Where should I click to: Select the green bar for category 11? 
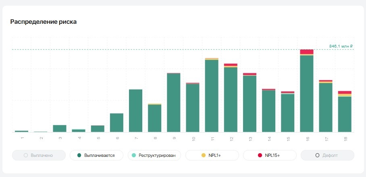[212, 96]
